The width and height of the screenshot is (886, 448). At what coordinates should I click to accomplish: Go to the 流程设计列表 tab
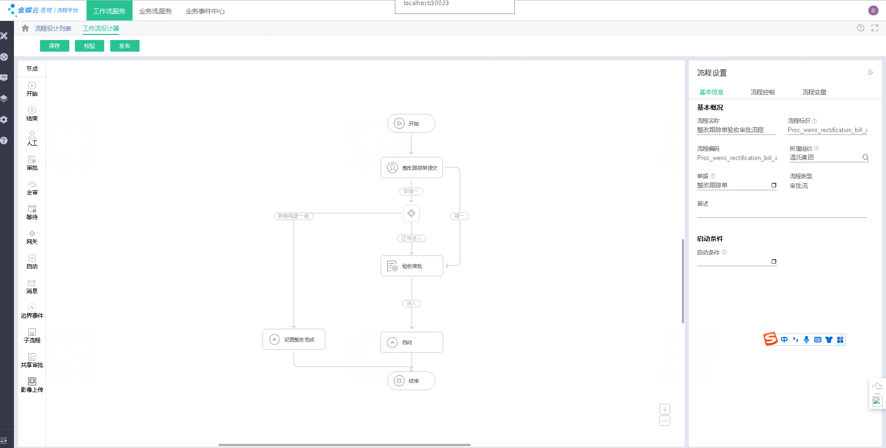pos(53,28)
